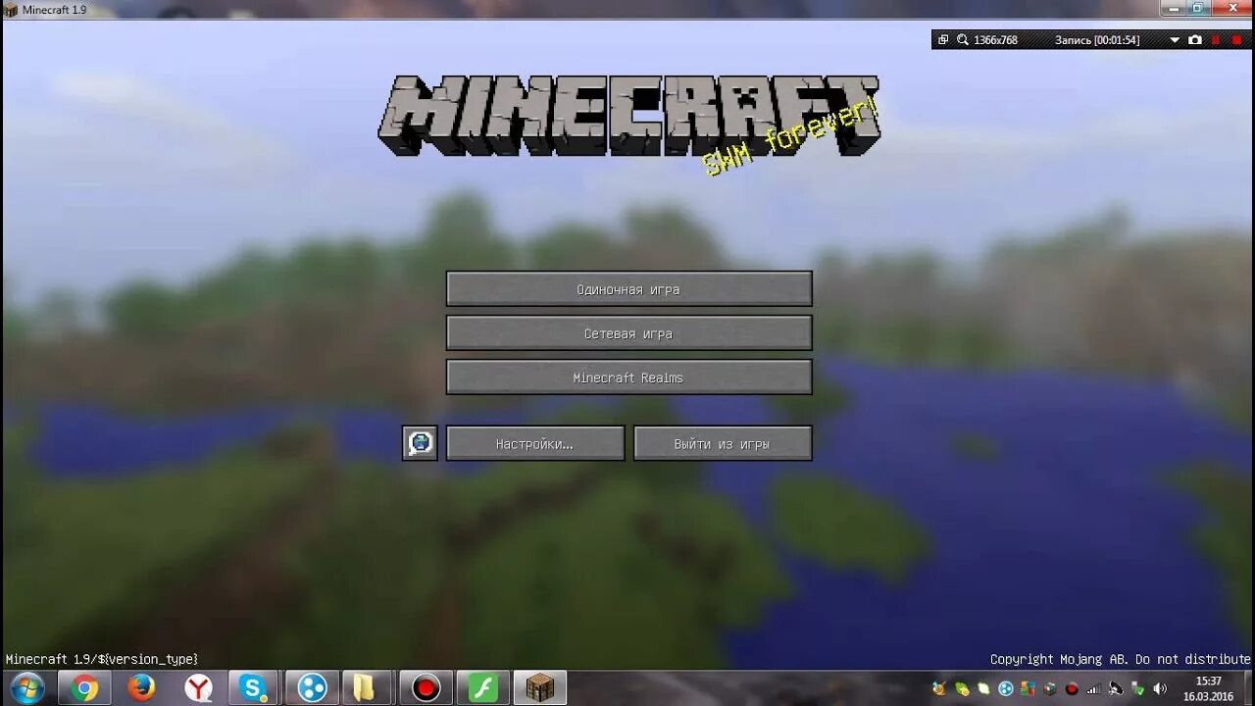Click the pale lemon tray icon
Viewport: 1255px width, 706px height.
pyautogui.click(x=983, y=688)
